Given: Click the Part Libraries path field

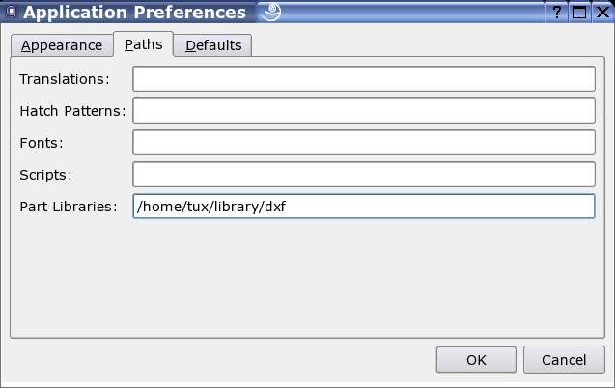Looking at the screenshot, I should pos(363,207).
